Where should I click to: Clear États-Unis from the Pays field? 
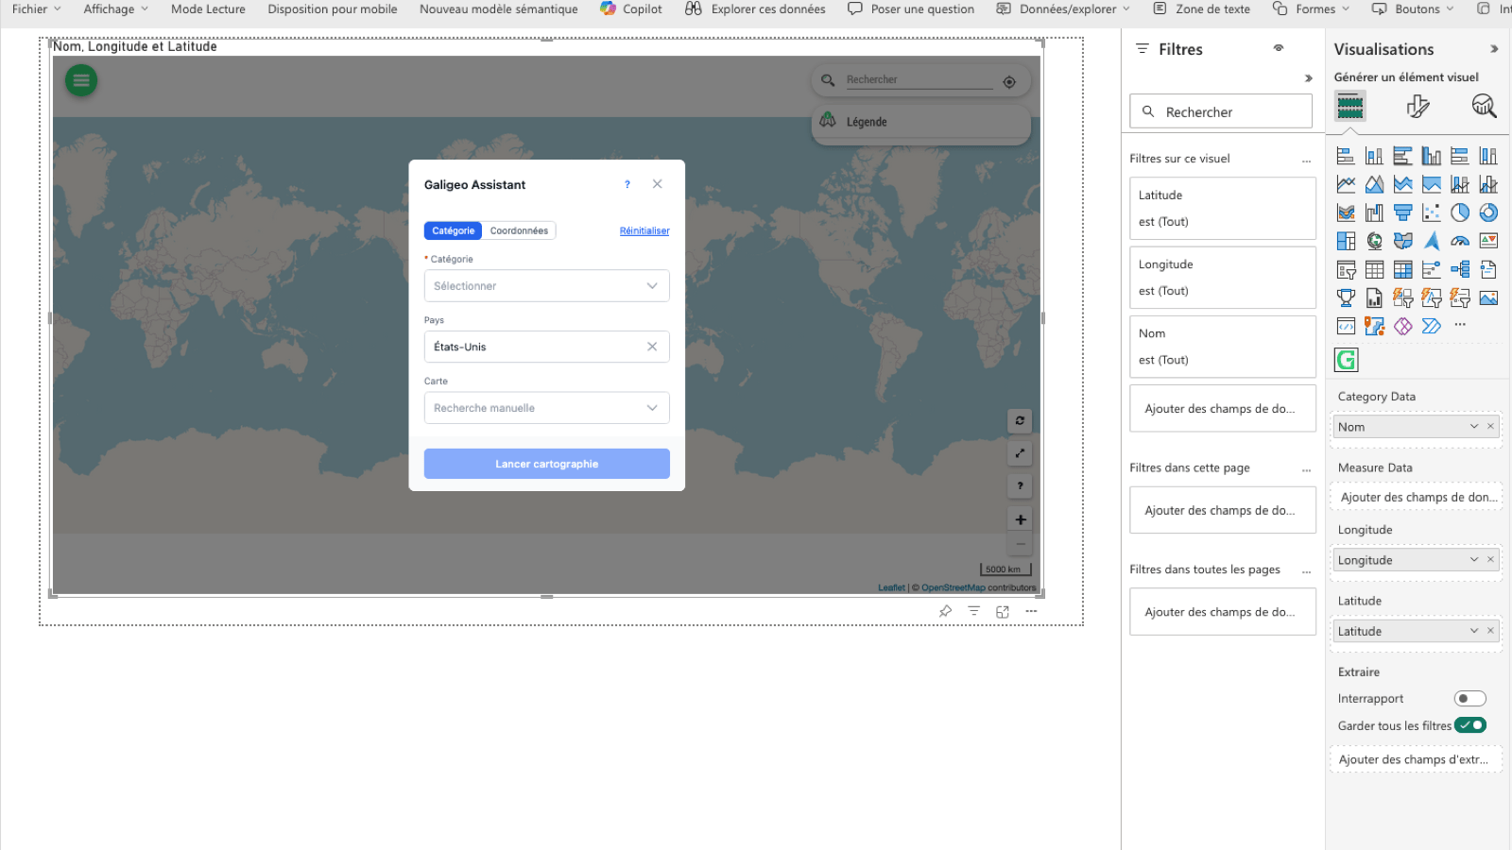(x=652, y=347)
